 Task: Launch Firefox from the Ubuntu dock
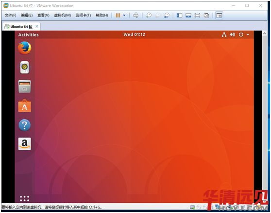coord(25,48)
